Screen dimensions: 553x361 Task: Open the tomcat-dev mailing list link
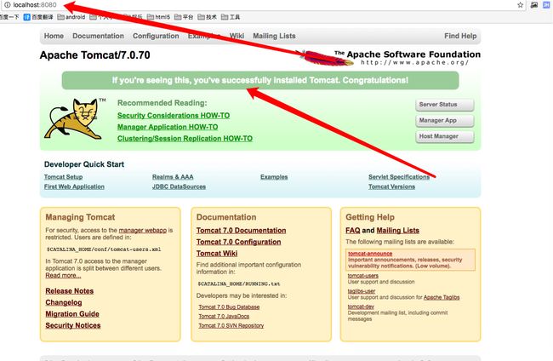click(x=361, y=307)
